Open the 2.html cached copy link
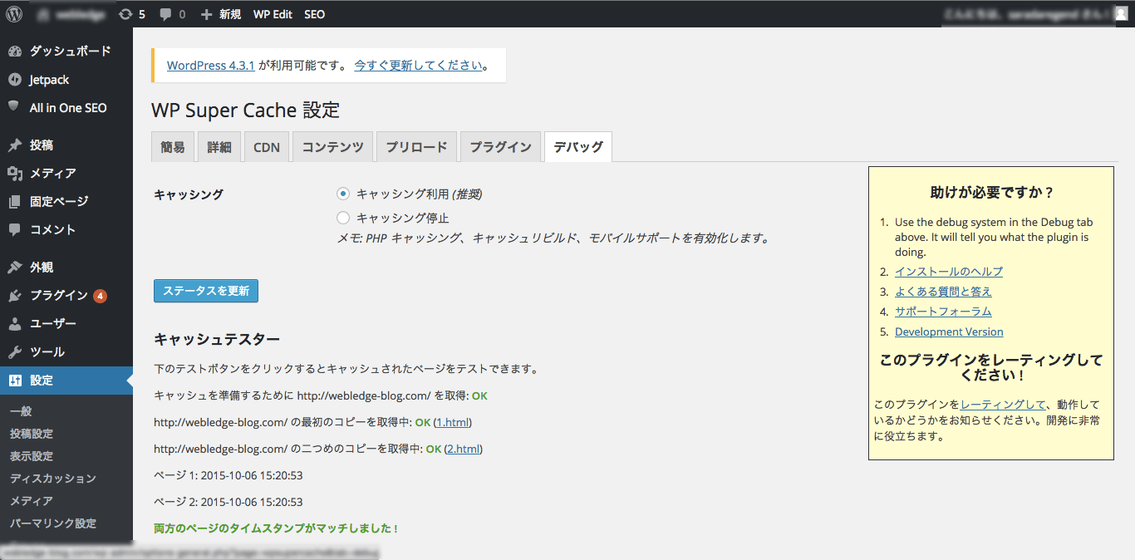Viewport: 1135px width, 560px height. (x=464, y=449)
